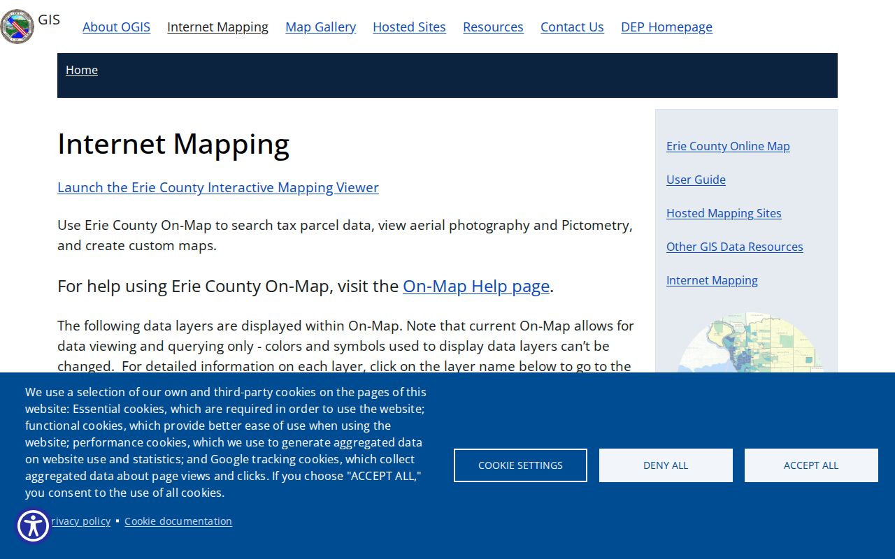895x559 pixels.
Task: Open Cookie Settings
Action: [x=520, y=465]
